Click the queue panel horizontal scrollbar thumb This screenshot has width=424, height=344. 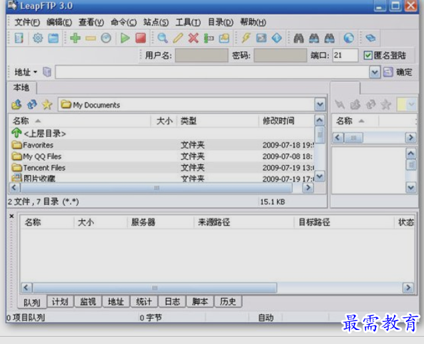(155, 288)
